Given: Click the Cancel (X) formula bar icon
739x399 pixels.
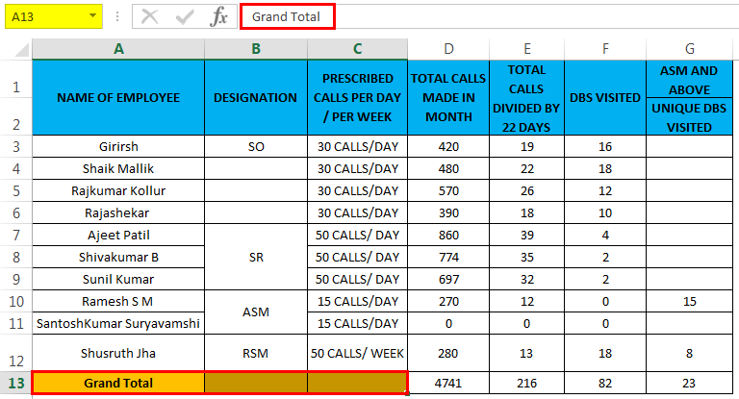Looking at the screenshot, I should click(x=150, y=16).
